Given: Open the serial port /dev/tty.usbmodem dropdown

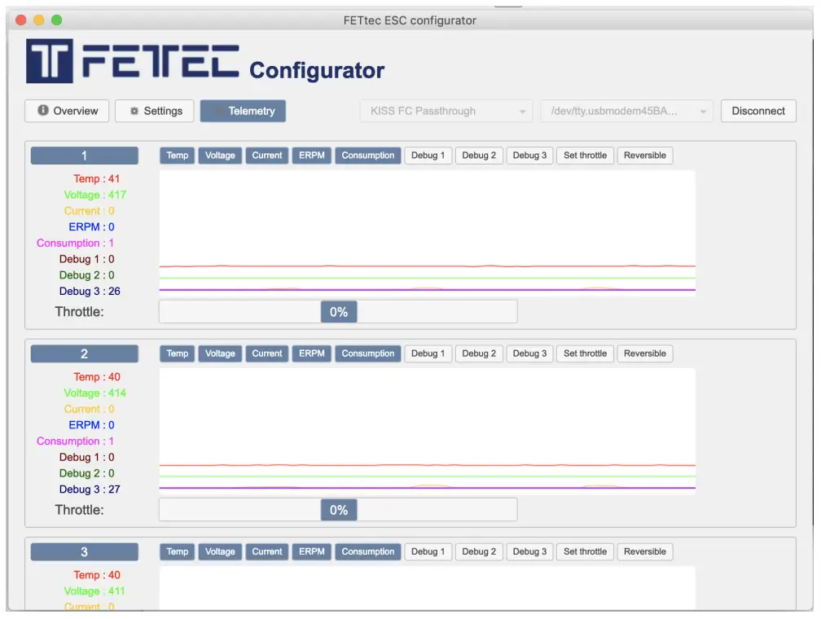Looking at the screenshot, I should coord(627,111).
